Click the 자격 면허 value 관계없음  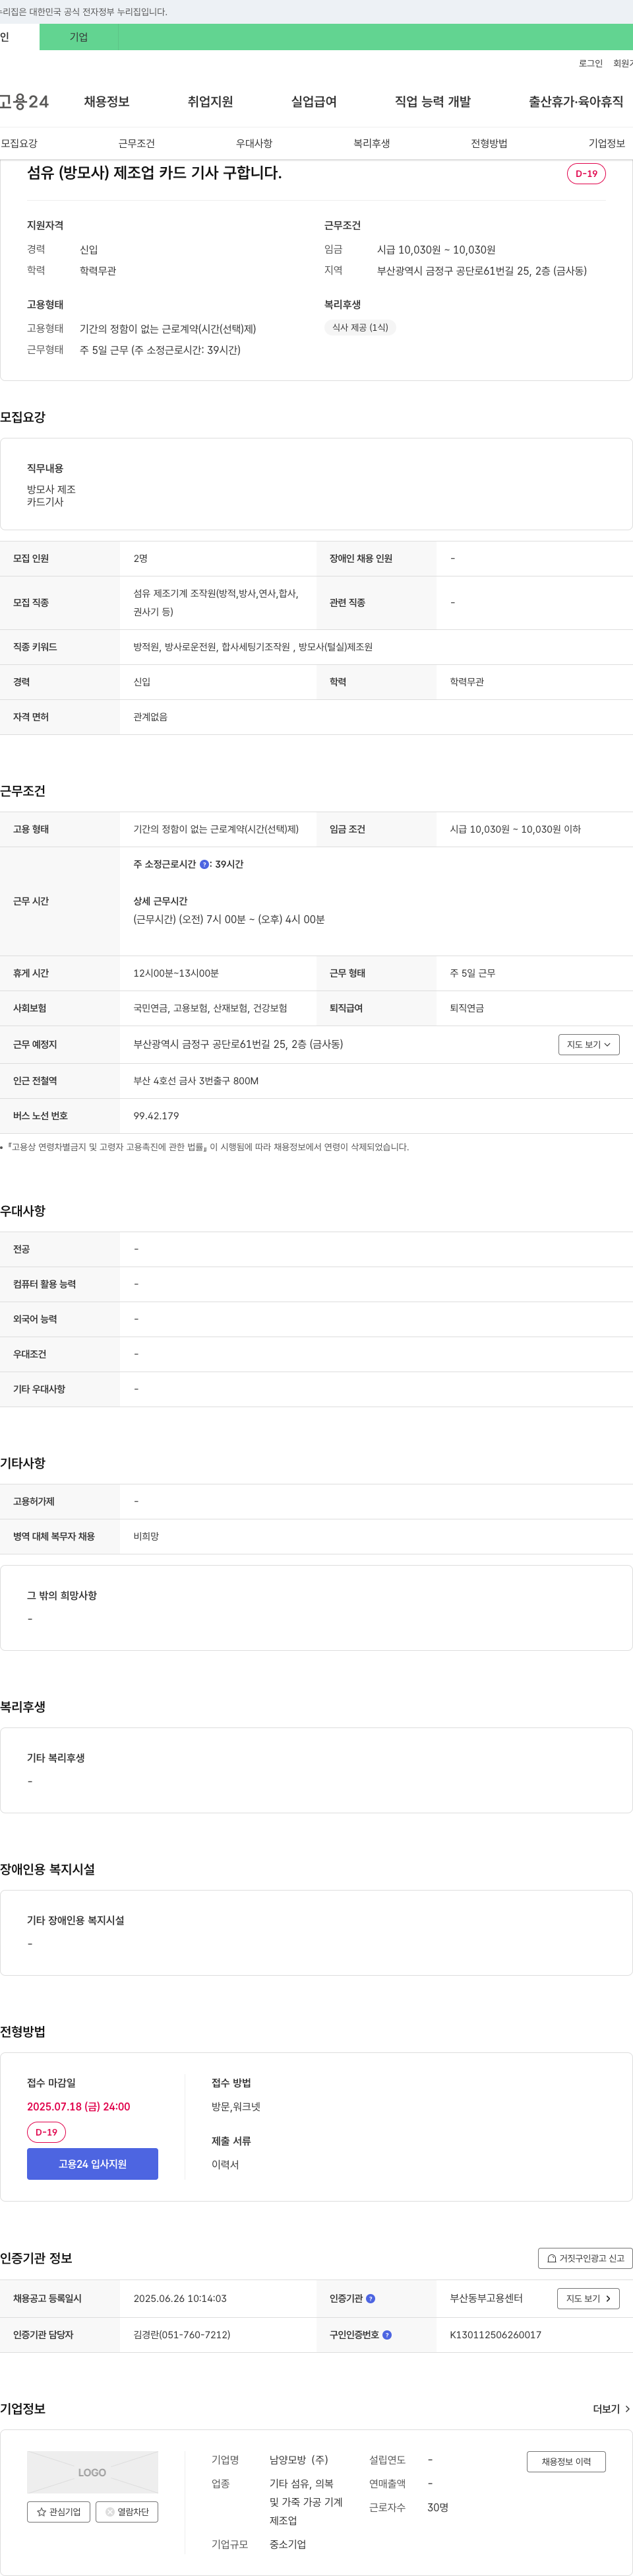[151, 717]
